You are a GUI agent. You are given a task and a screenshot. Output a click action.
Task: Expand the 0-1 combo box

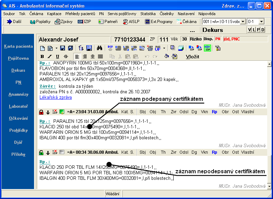click(x=261, y=22)
